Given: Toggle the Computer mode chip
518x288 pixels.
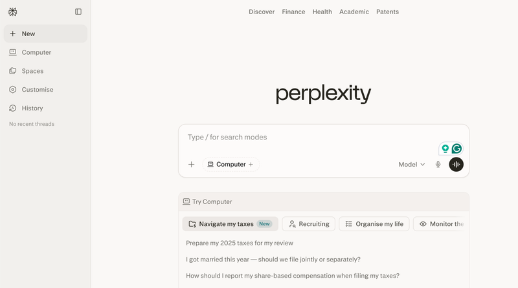Looking at the screenshot, I should pyautogui.click(x=231, y=165).
